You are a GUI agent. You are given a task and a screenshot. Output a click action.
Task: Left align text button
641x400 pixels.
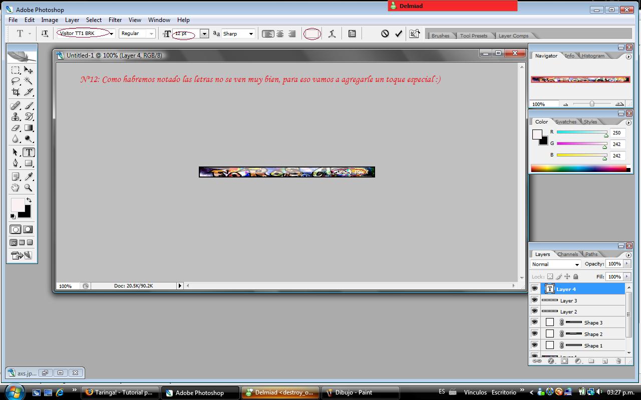coord(268,33)
